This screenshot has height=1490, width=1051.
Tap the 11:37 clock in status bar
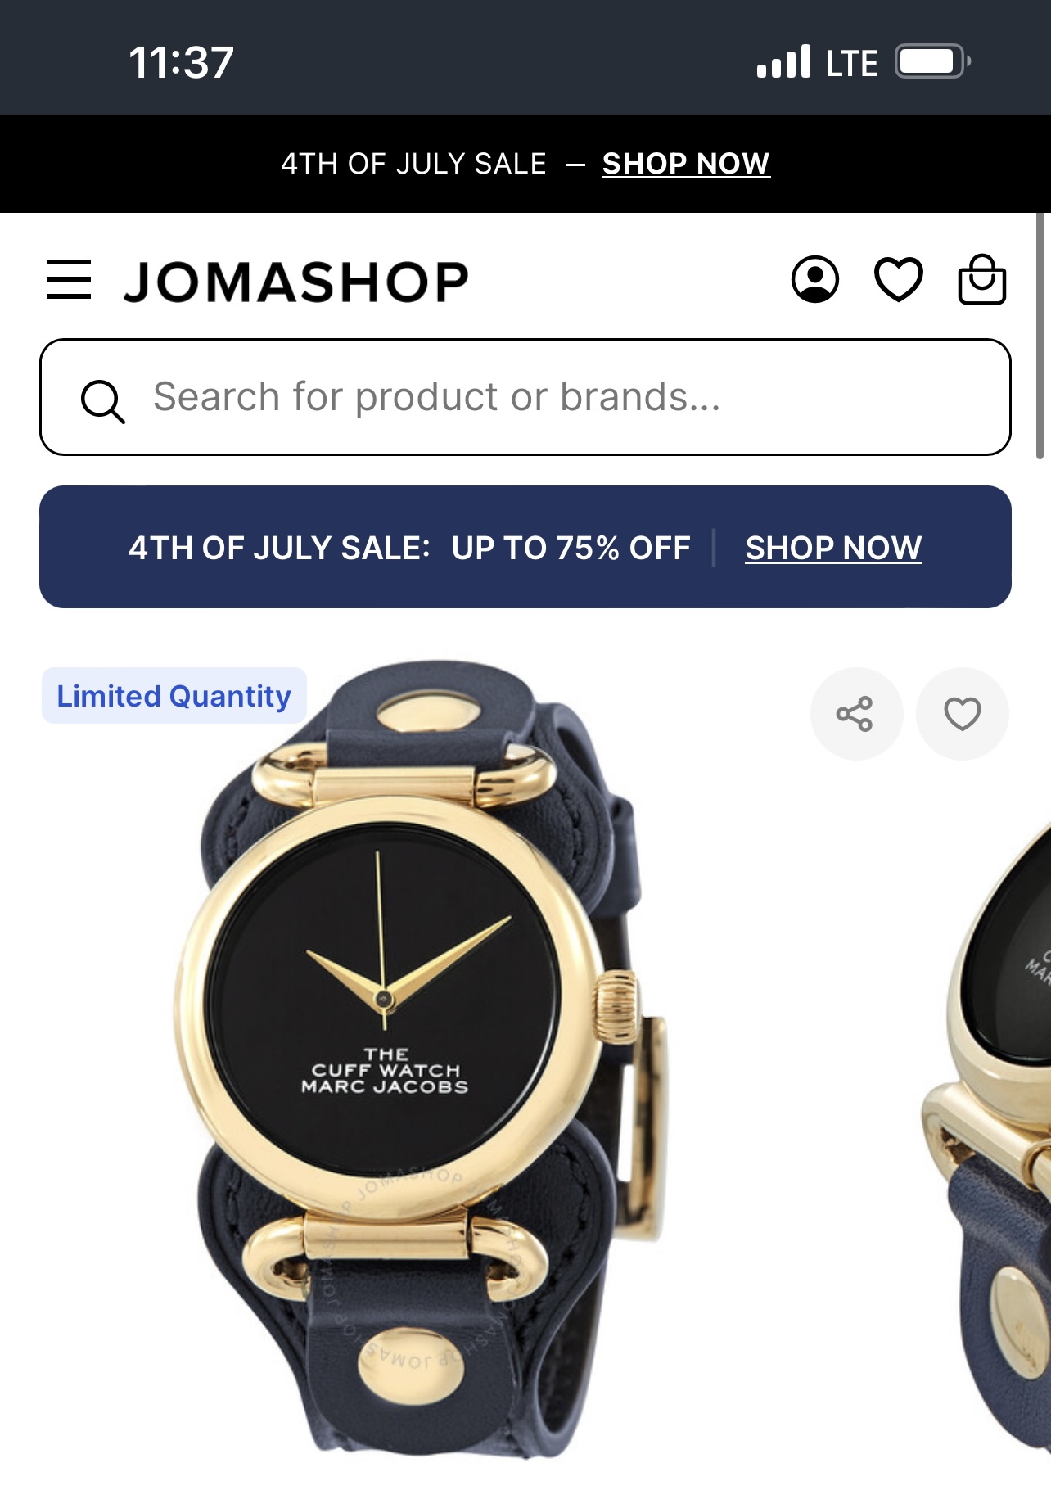[181, 62]
